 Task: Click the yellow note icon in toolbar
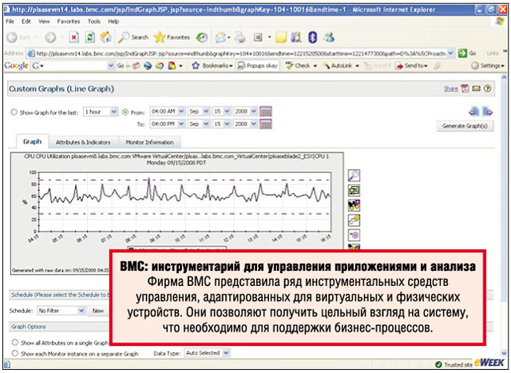[281, 38]
